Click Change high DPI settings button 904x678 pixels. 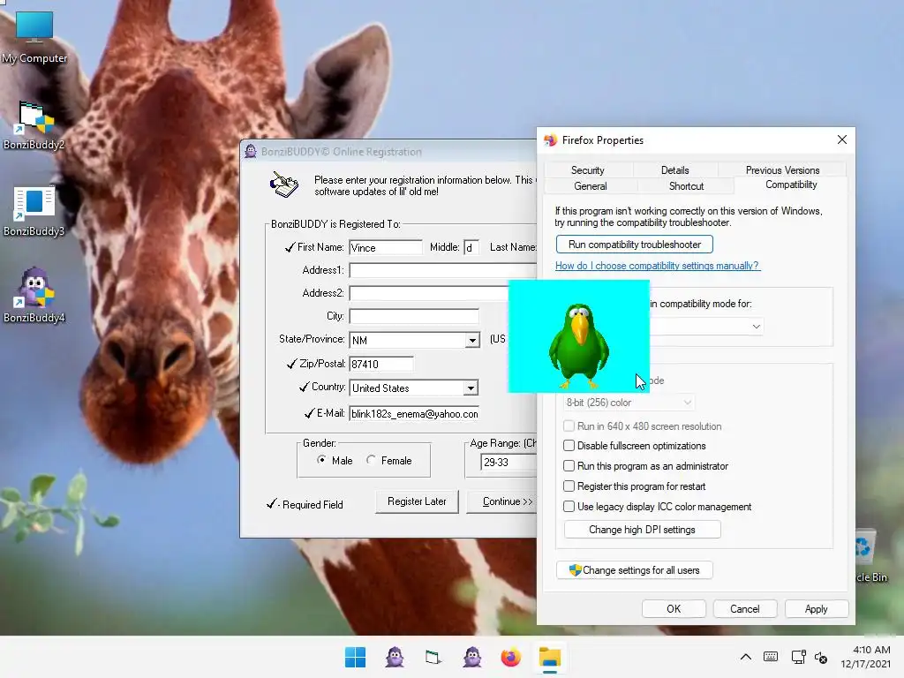pyautogui.click(x=643, y=530)
